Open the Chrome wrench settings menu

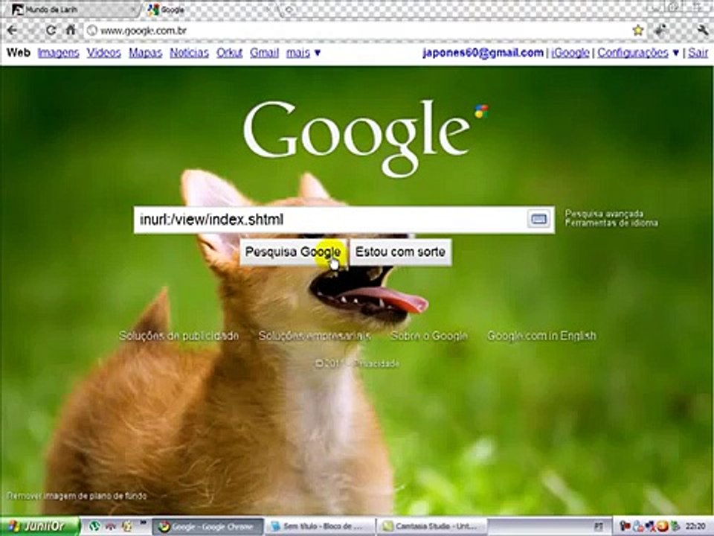tap(703, 31)
